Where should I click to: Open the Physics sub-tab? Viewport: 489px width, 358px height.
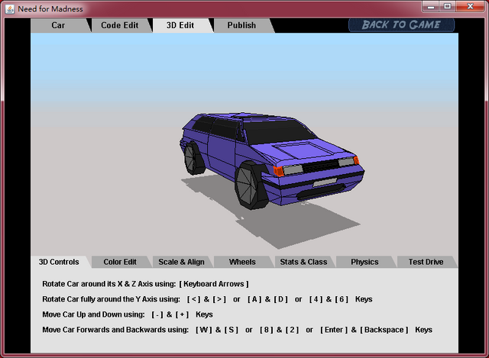[364, 262]
